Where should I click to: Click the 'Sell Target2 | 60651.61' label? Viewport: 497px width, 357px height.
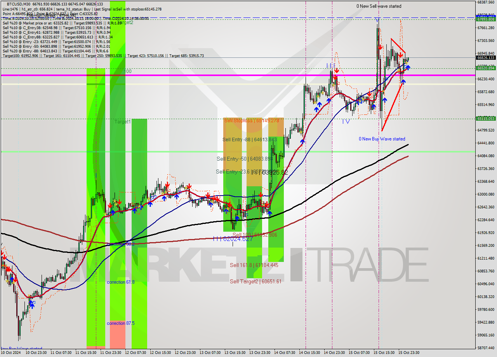point(255,281)
